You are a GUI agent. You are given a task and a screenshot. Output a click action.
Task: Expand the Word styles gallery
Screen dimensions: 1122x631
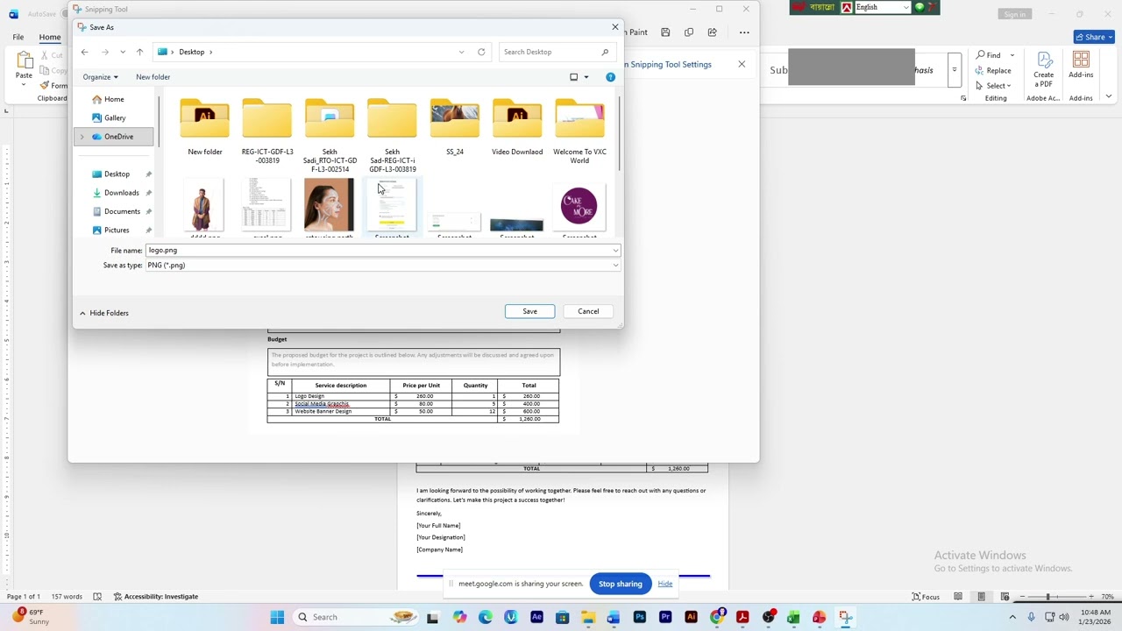point(954,70)
